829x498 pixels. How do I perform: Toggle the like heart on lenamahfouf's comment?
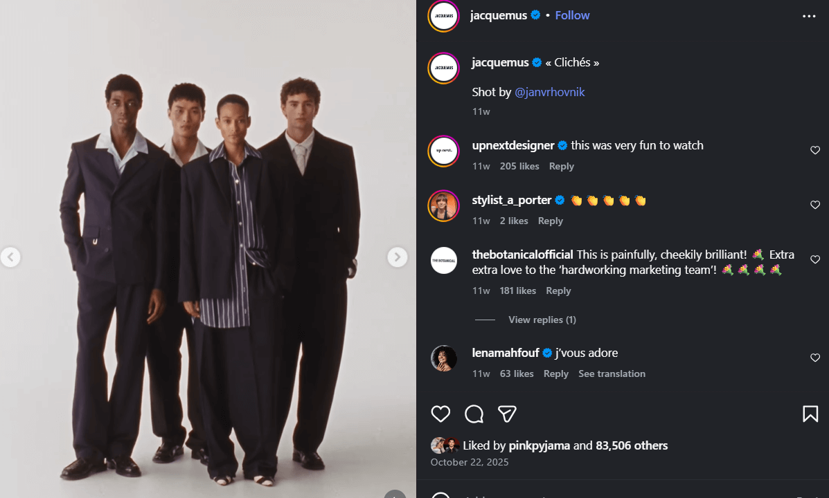(815, 358)
